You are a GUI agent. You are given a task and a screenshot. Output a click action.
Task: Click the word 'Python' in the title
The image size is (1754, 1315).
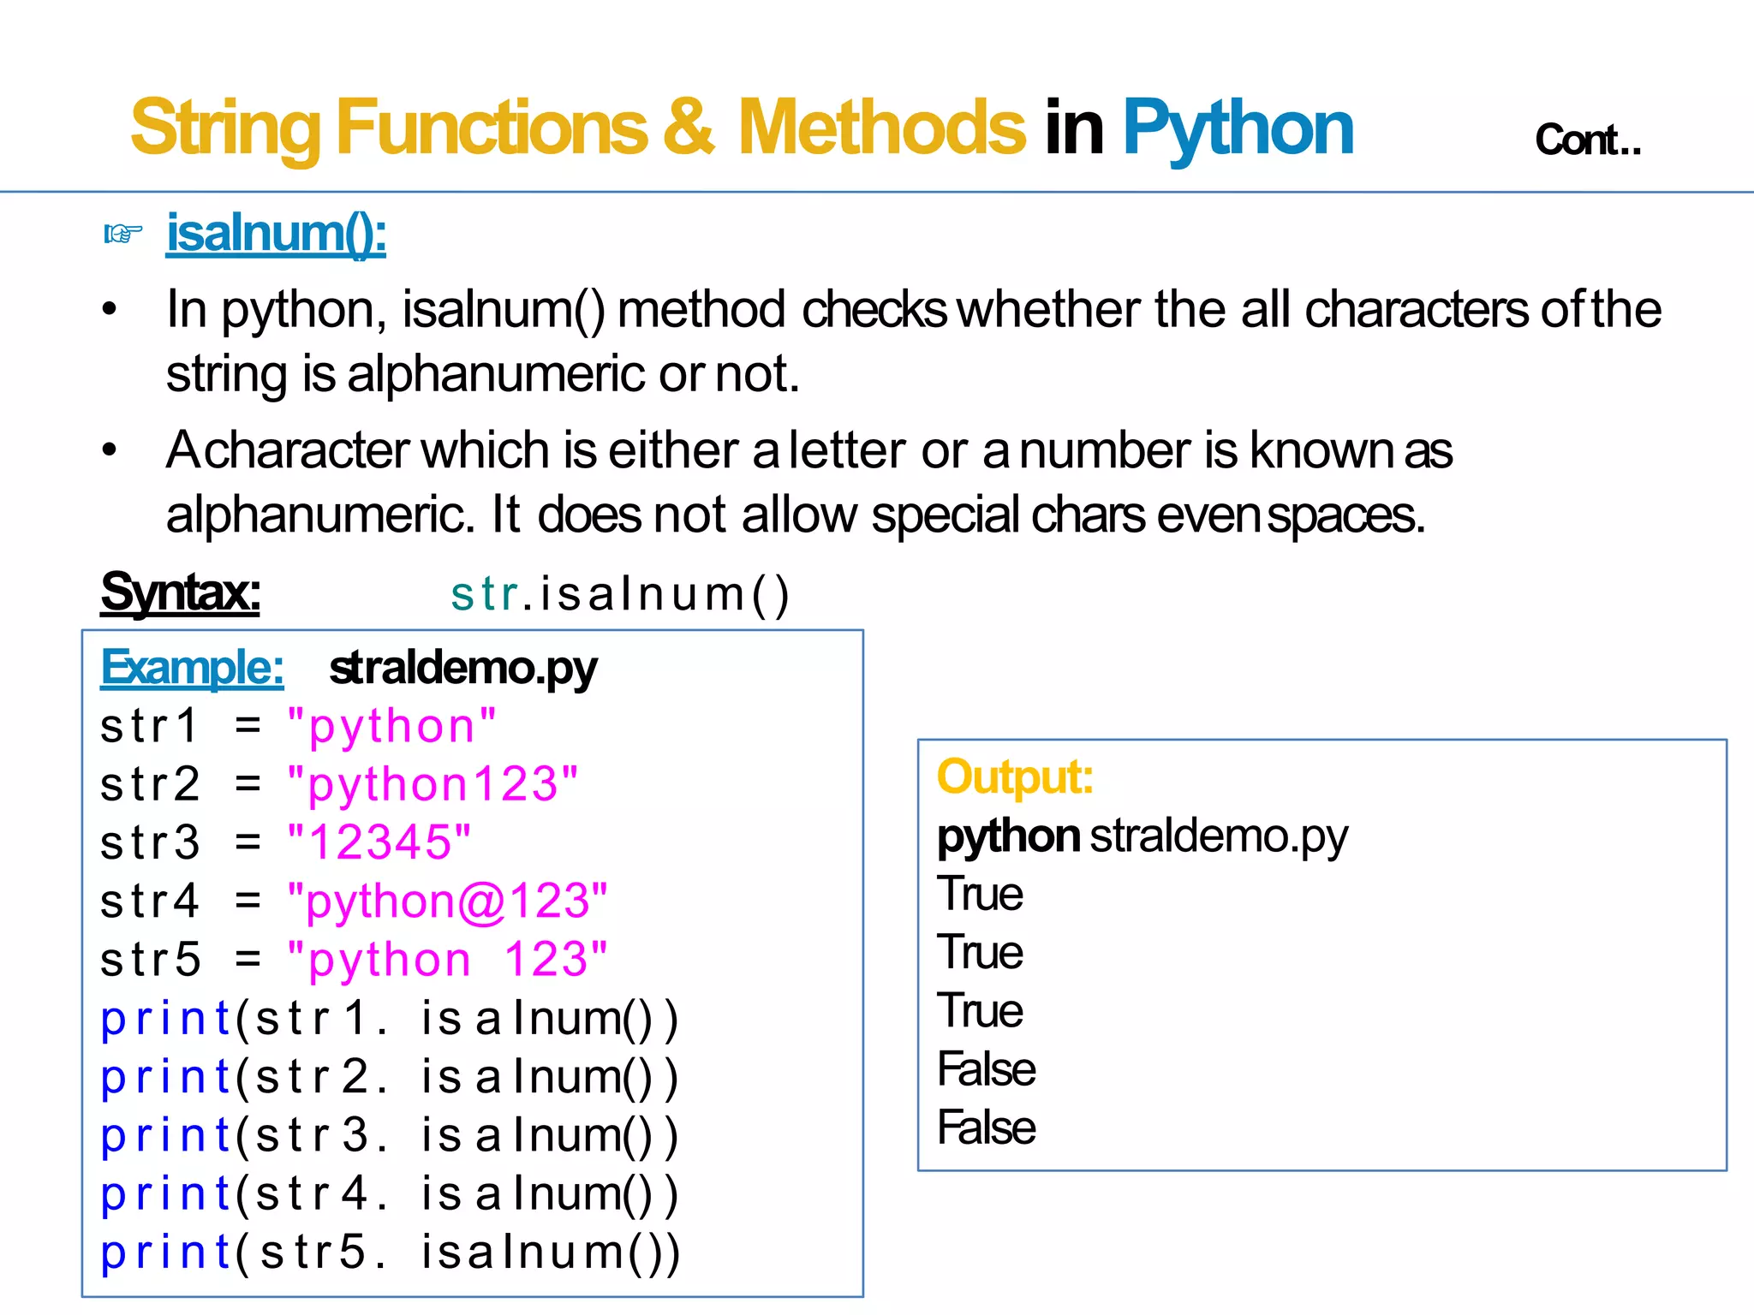(1238, 128)
